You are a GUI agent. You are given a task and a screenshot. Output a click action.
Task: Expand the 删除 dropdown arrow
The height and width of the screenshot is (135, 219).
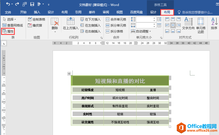[55, 32]
